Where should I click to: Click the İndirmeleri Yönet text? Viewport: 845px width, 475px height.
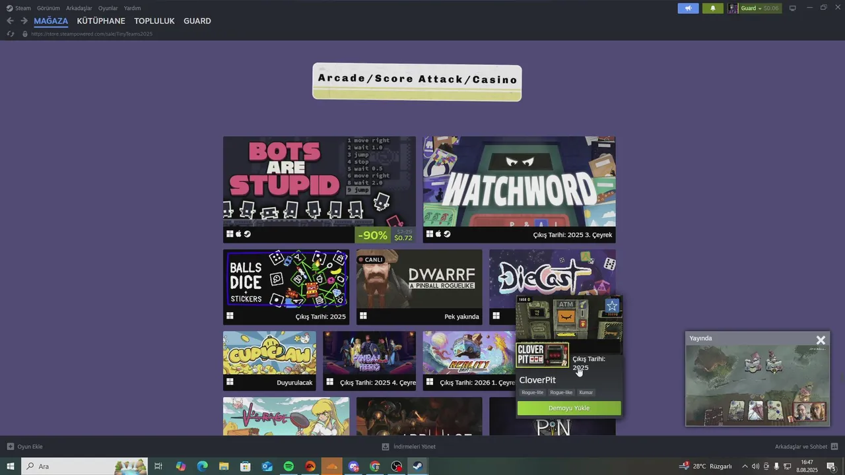click(x=415, y=447)
